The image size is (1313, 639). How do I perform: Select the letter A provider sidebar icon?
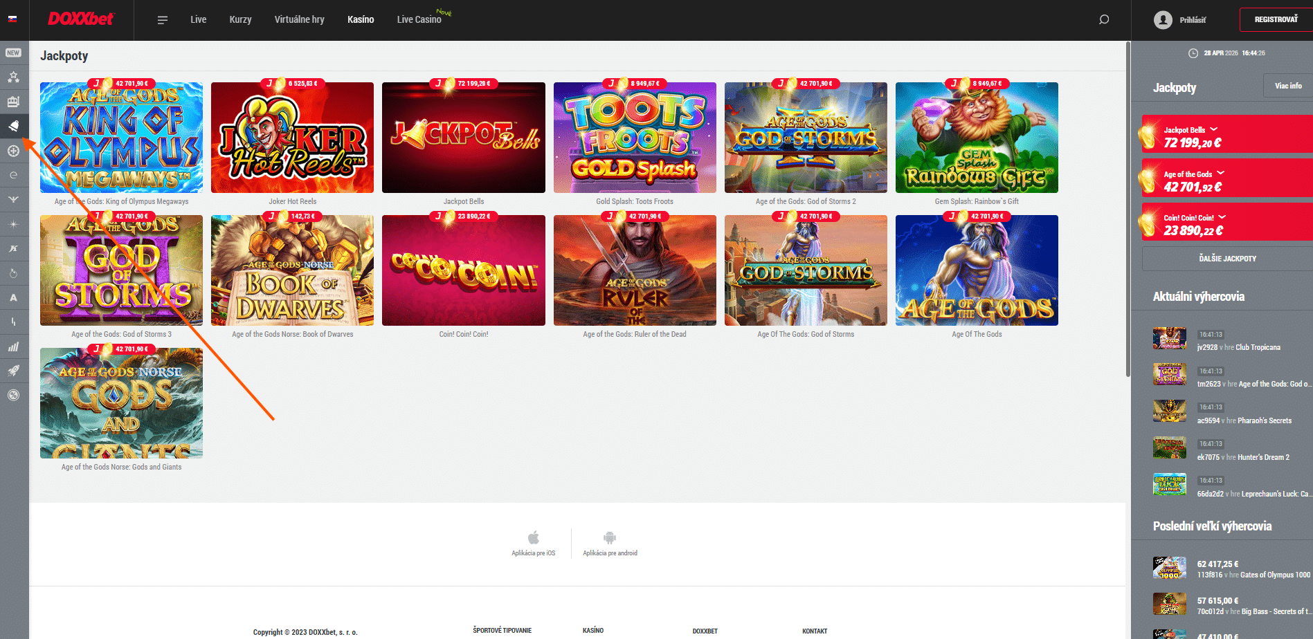coord(13,297)
